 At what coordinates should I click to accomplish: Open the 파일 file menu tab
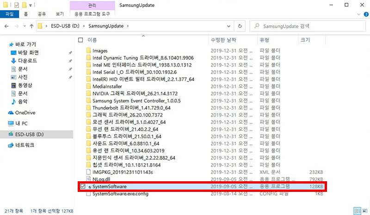[9, 14]
